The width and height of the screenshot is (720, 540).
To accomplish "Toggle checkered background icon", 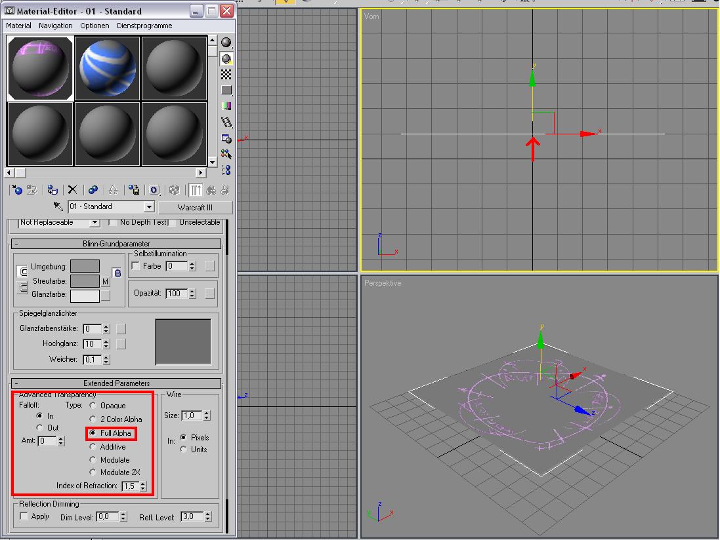I will 226,74.
